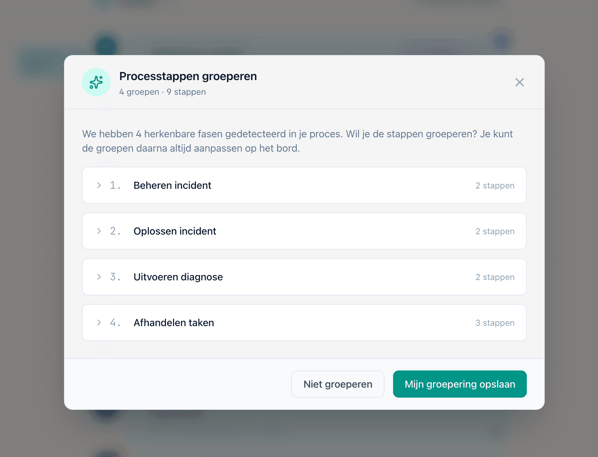Viewport: 598px width, 457px height.
Task: Expand the Uitvoeren diagnose group chevron
Action: [x=99, y=277]
